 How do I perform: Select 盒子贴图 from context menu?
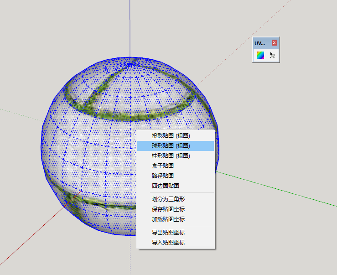pyautogui.click(x=176, y=166)
